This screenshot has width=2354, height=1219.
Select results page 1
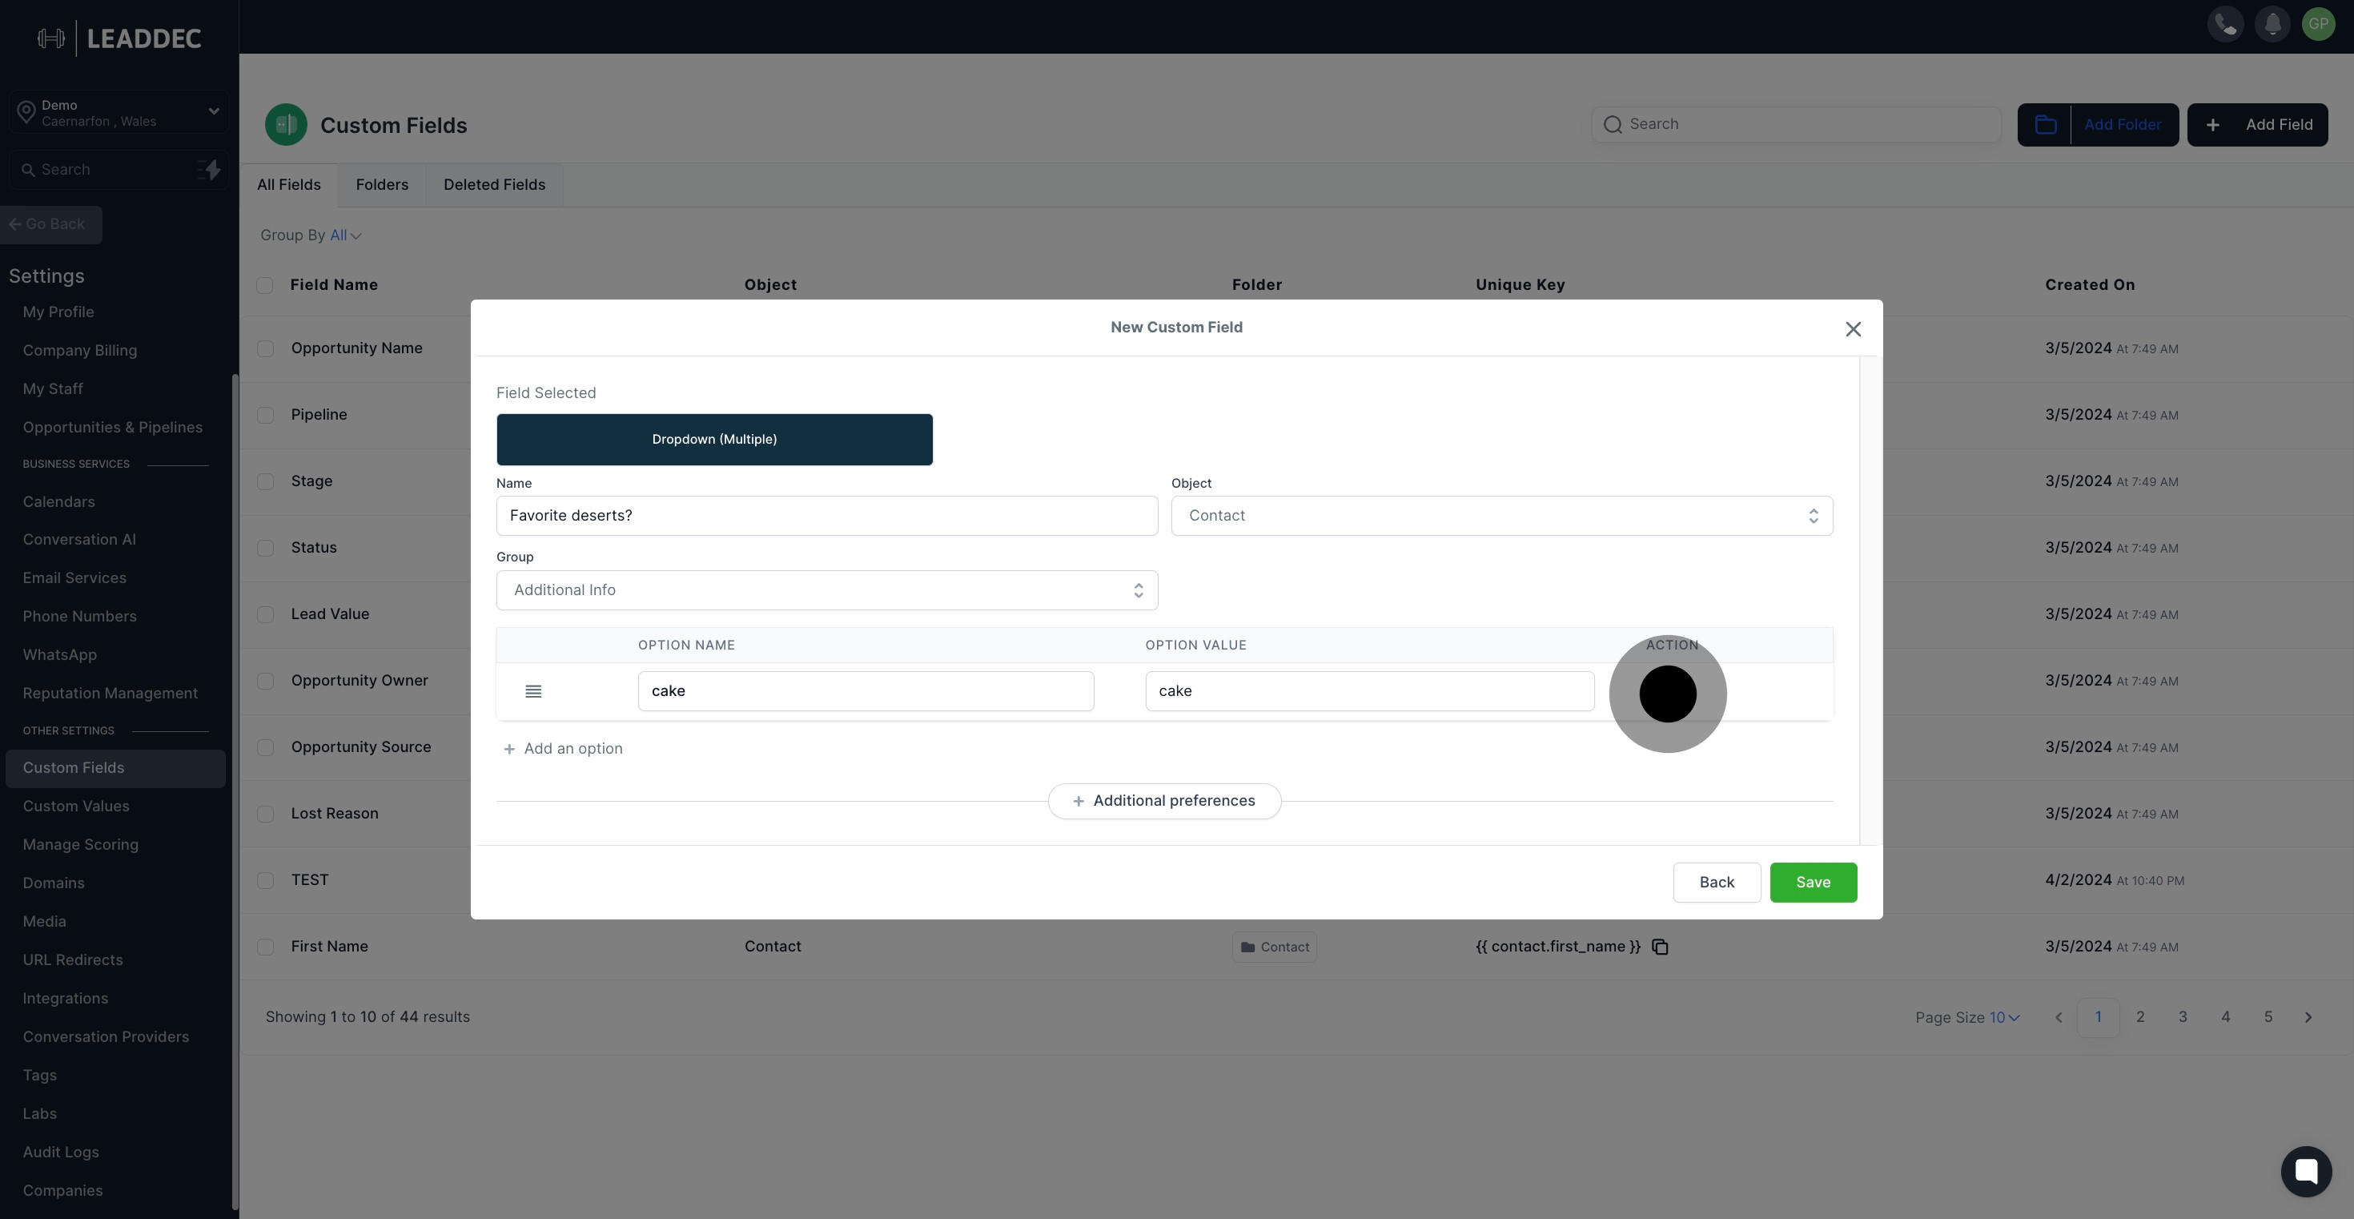click(2097, 1017)
